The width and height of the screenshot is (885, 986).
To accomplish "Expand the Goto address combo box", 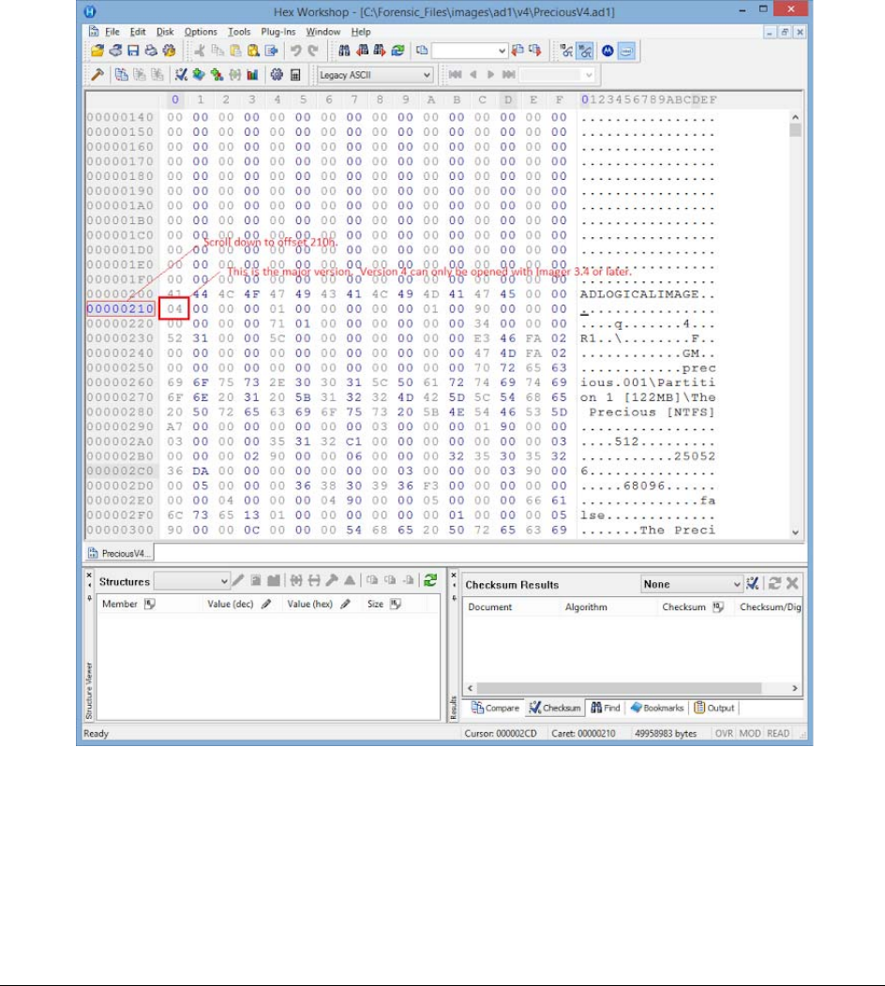I will tap(502, 51).
